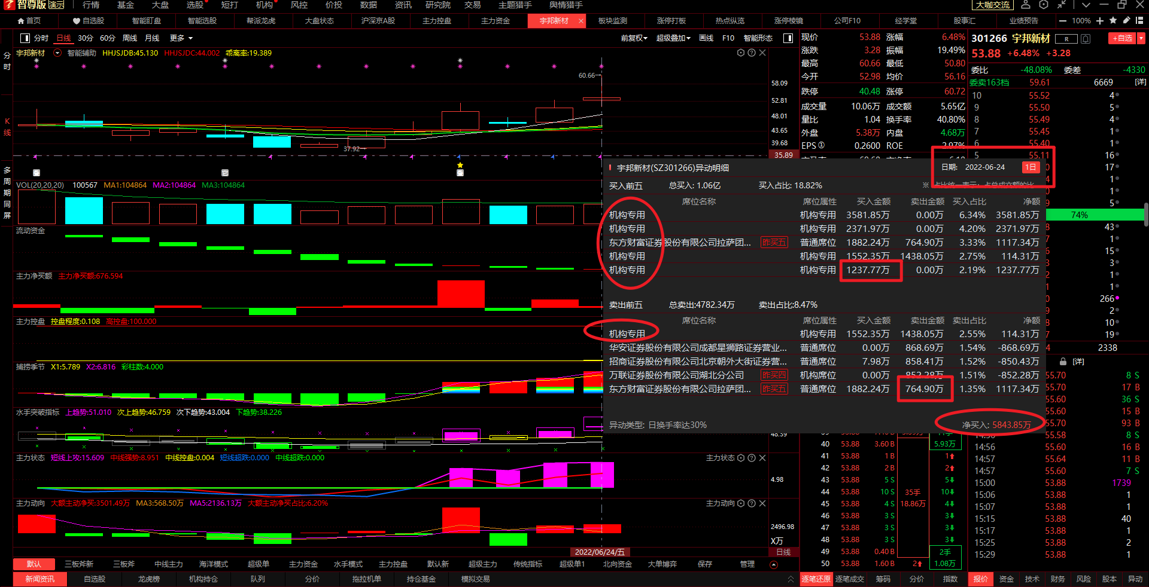The height and width of the screenshot is (587, 1149).
Task: Select 默认 indicator template
Action: click(x=34, y=564)
